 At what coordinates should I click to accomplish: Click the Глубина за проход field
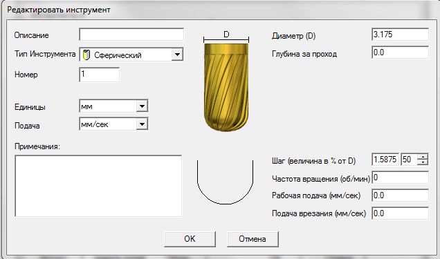click(400, 52)
